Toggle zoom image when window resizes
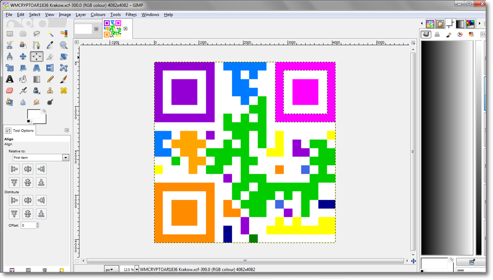 (413, 42)
